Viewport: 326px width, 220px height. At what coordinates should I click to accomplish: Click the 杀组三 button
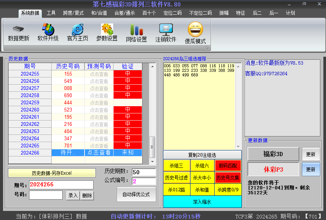coord(177,166)
